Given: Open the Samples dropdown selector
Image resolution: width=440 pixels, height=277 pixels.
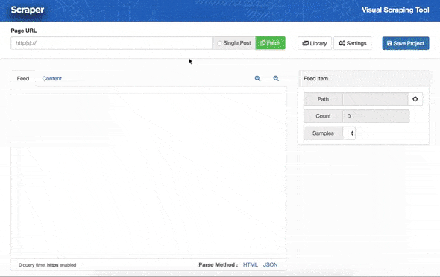Looking at the screenshot, I should [349, 133].
